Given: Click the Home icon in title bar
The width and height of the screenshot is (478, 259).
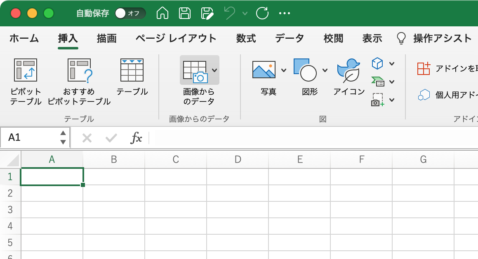Looking at the screenshot, I should [162, 14].
